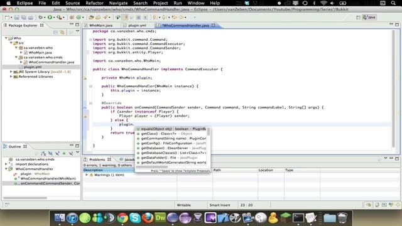Expand the Referenced Libraries node
The height and width of the screenshot is (226, 402).
(11, 77)
